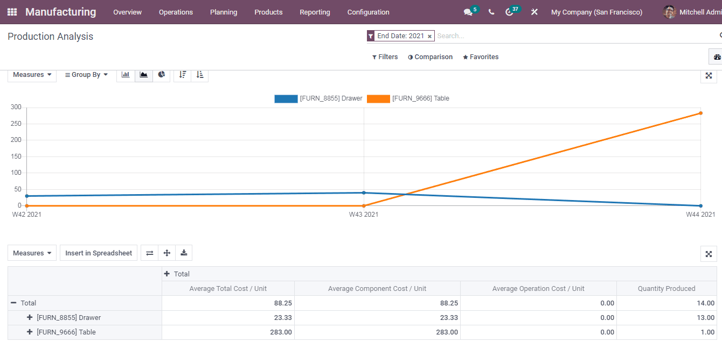Flip the pivot table axes
722x349 pixels.
coord(149,253)
